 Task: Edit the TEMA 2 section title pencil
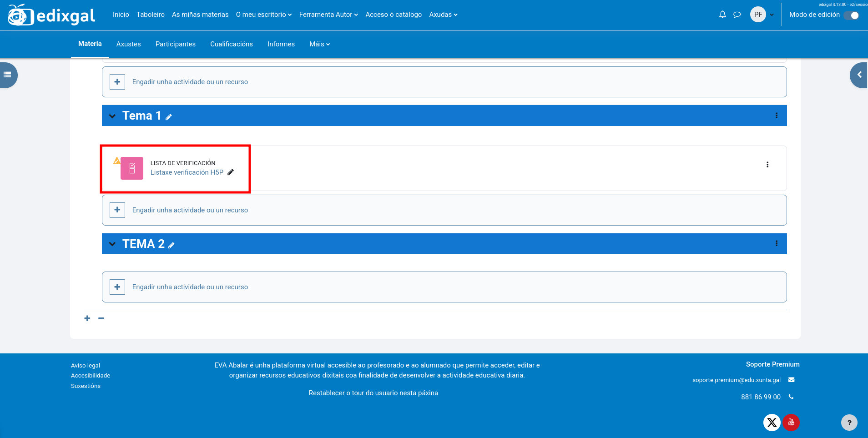click(172, 245)
